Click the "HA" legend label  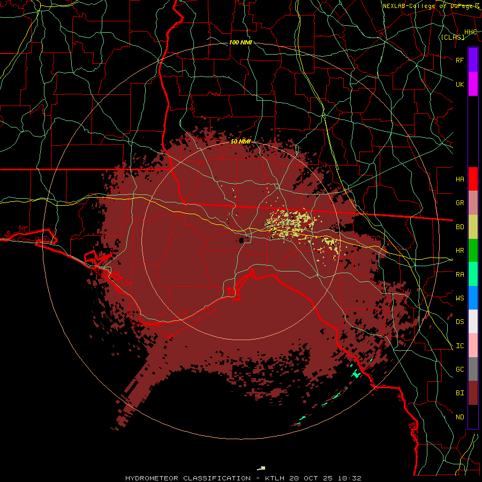click(460, 179)
